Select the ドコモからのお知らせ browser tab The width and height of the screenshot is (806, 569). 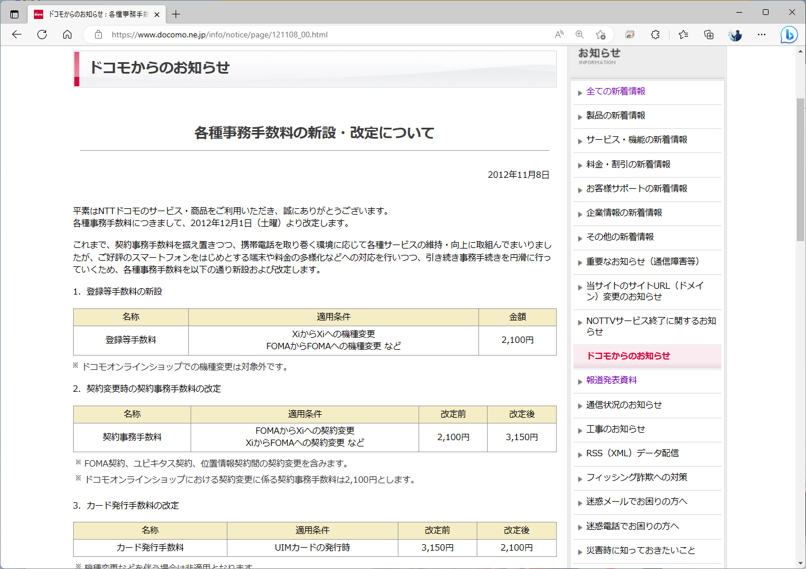tap(97, 14)
